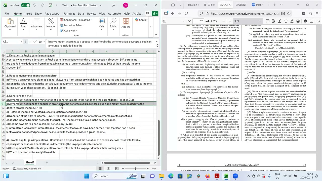Click the Redo arrow in Excel title bar
322x181 pixels.
[x=43, y=5]
